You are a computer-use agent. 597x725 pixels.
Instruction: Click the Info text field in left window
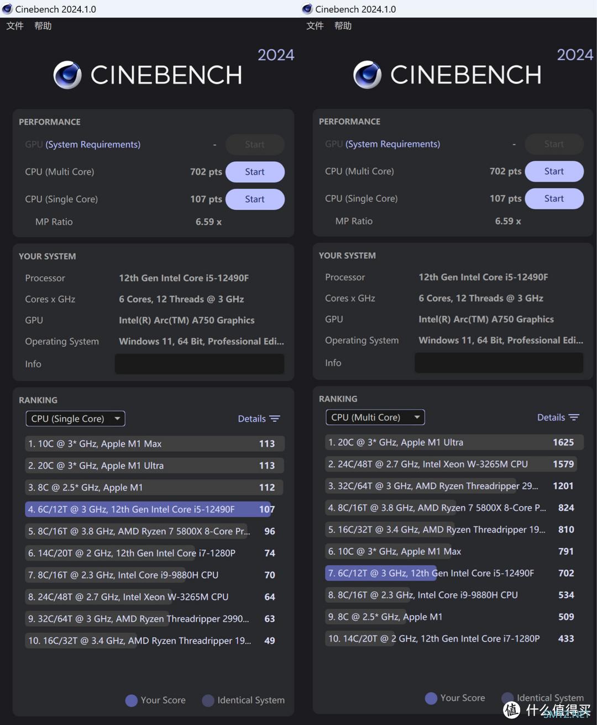[199, 364]
